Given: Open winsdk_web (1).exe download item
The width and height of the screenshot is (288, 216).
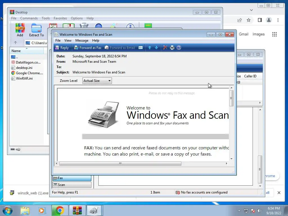Looking at the screenshot, I should click(29, 193).
